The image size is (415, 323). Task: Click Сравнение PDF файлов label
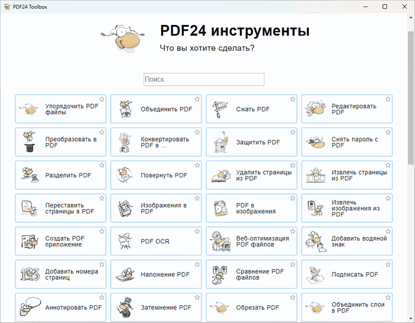pos(260,274)
